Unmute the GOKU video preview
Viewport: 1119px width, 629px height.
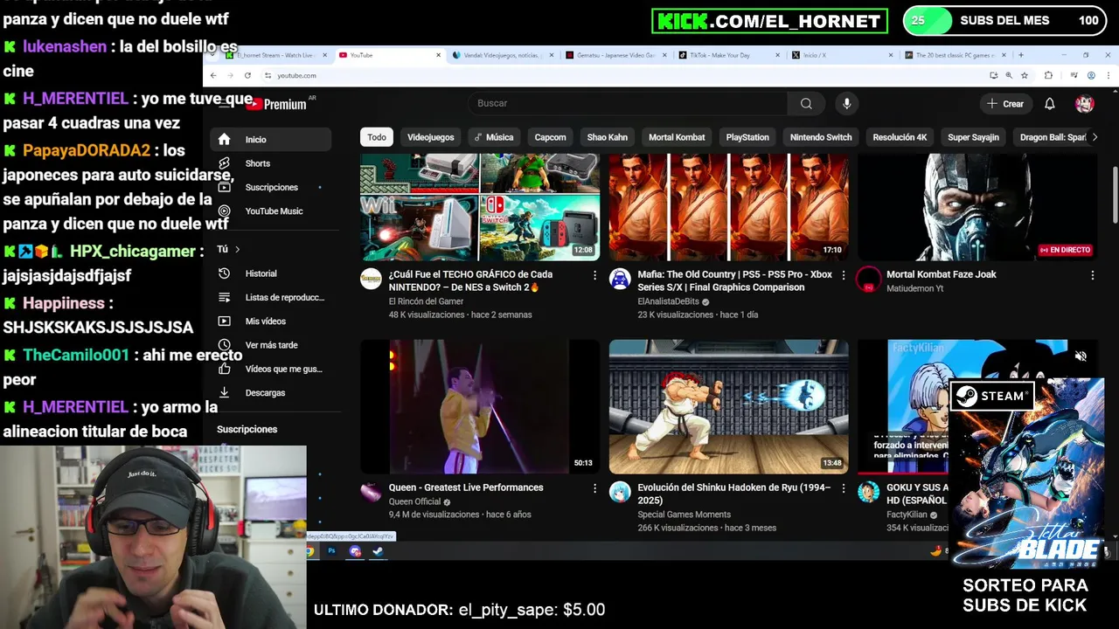1081,356
